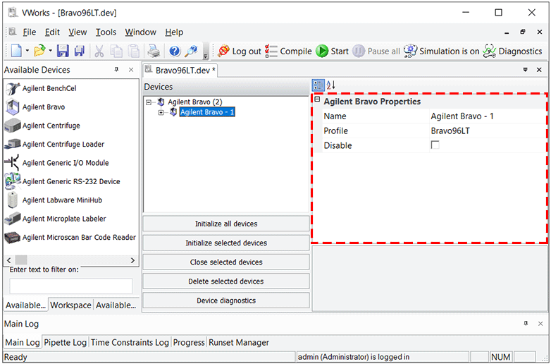This screenshot has width=551, height=364.
Task: Click the New file toolbar icon
Action: (x=16, y=51)
